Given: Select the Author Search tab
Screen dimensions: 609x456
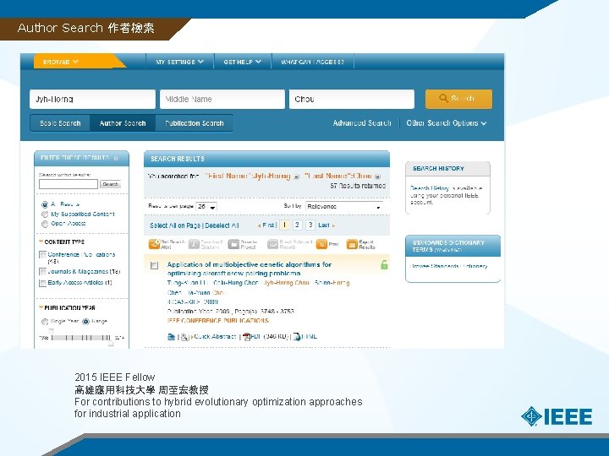Looking at the screenshot, I should [x=123, y=123].
